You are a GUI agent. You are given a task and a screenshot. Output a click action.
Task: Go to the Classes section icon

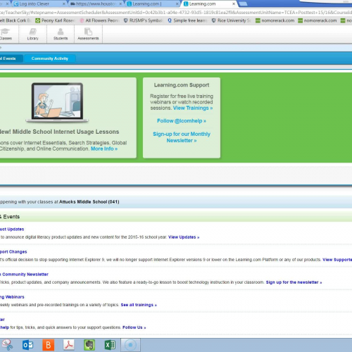point(6,34)
